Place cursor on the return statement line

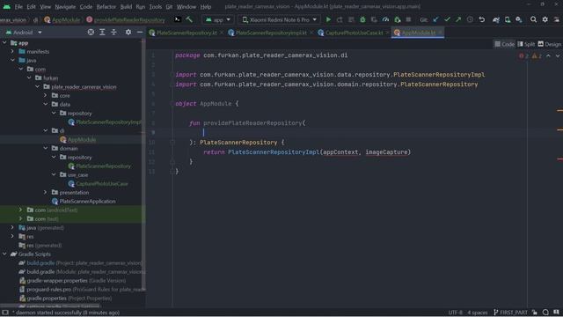click(x=307, y=152)
